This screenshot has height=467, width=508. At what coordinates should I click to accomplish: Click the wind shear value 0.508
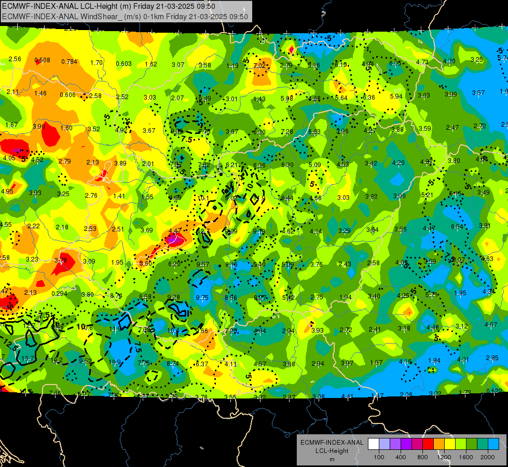point(42,60)
